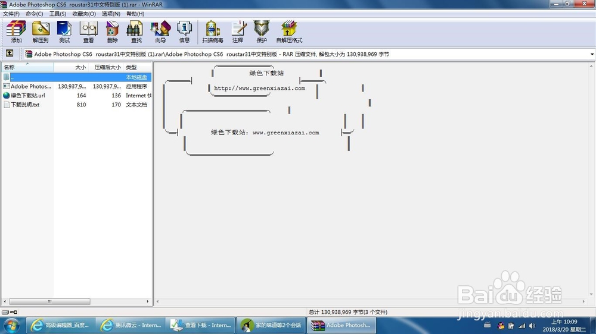The width and height of the screenshot is (596, 334).
Task: Sort by Size (大小) column header
Action: 71,67
